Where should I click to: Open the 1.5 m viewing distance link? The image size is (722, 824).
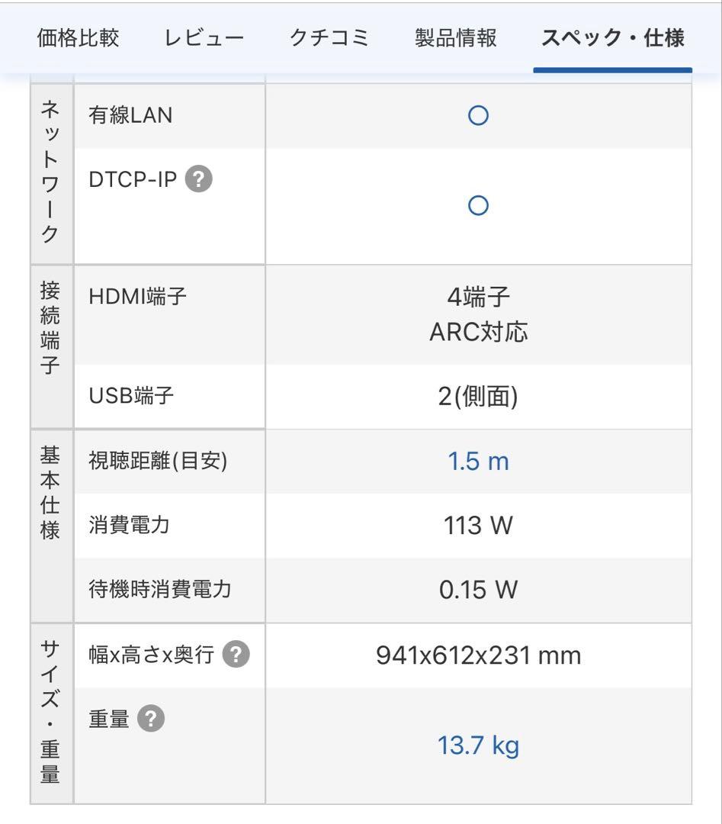pyautogui.click(x=478, y=461)
